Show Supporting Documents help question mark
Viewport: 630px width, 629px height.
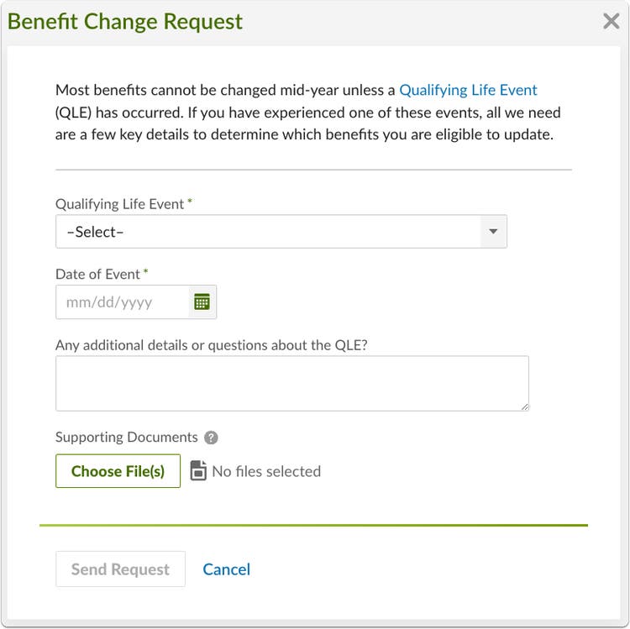211,438
